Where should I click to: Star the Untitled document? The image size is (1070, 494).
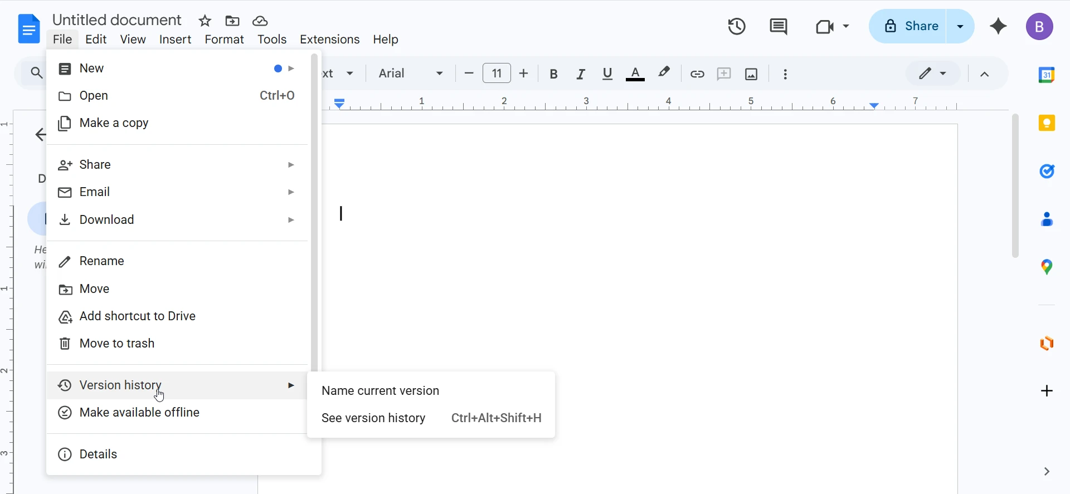tap(205, 21)
